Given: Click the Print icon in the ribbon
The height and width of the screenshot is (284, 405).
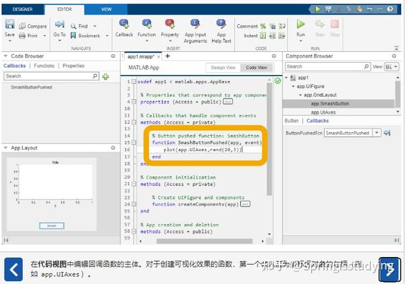Looking at the screenshot, I should tap(22, 36).
